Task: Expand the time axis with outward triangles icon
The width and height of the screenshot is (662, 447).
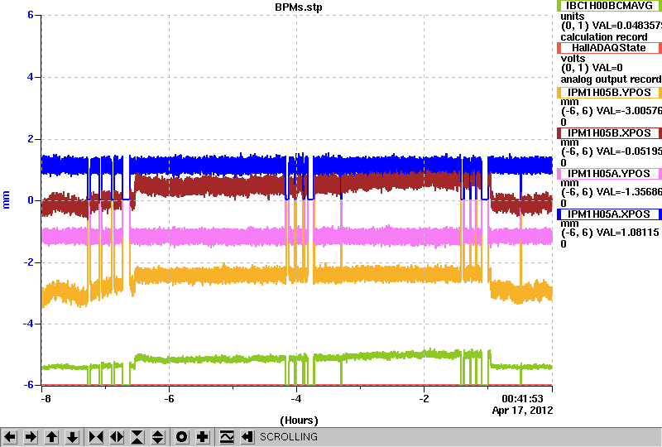Action: pos(117,437)
